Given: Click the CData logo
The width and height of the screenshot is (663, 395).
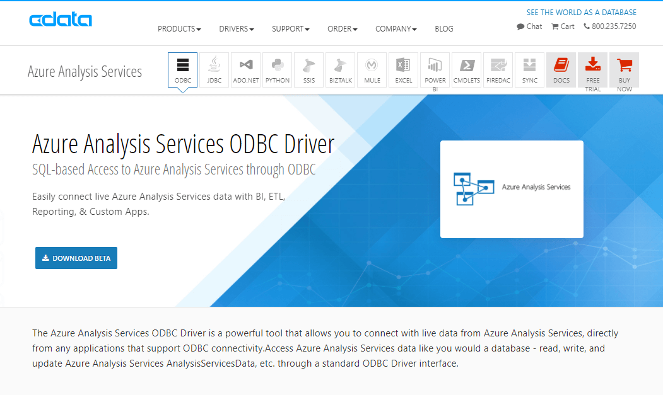Looking at the screenshot, I should point(61,20).
